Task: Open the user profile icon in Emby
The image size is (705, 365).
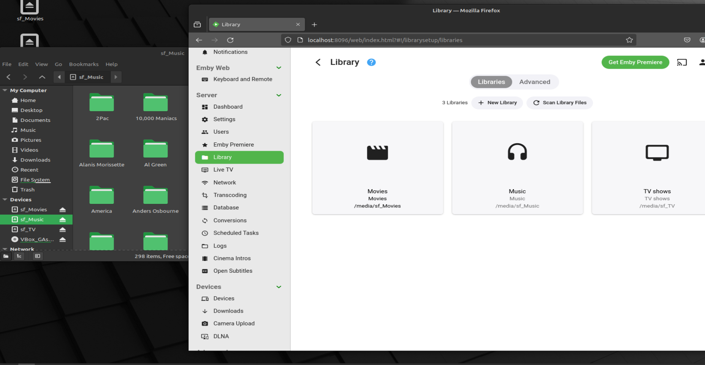Action: (x=702, y=62)
